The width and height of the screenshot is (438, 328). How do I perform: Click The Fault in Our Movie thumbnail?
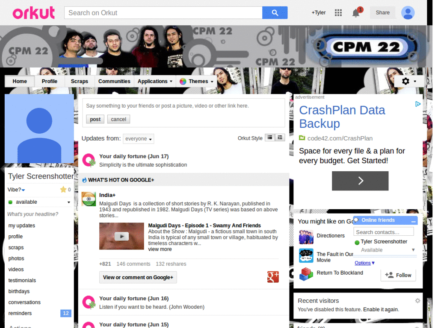point(306,255)
